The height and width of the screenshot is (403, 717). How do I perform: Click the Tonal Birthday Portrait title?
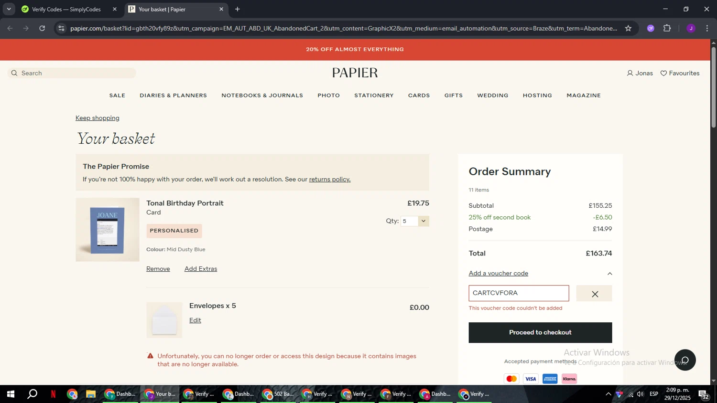click(185, 203)
